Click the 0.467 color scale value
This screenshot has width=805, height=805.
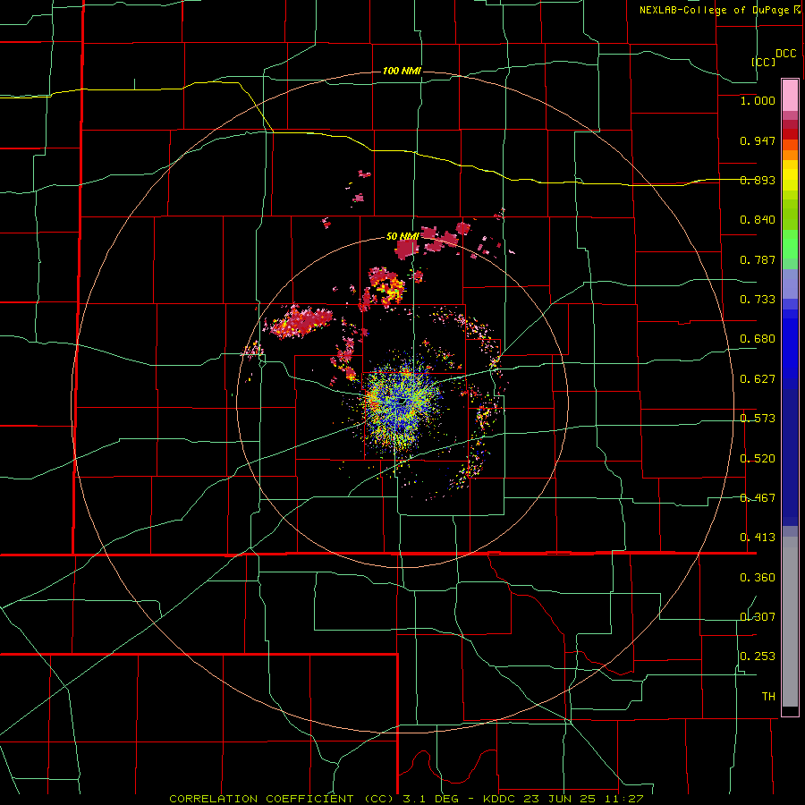click(x=758, y=498)
